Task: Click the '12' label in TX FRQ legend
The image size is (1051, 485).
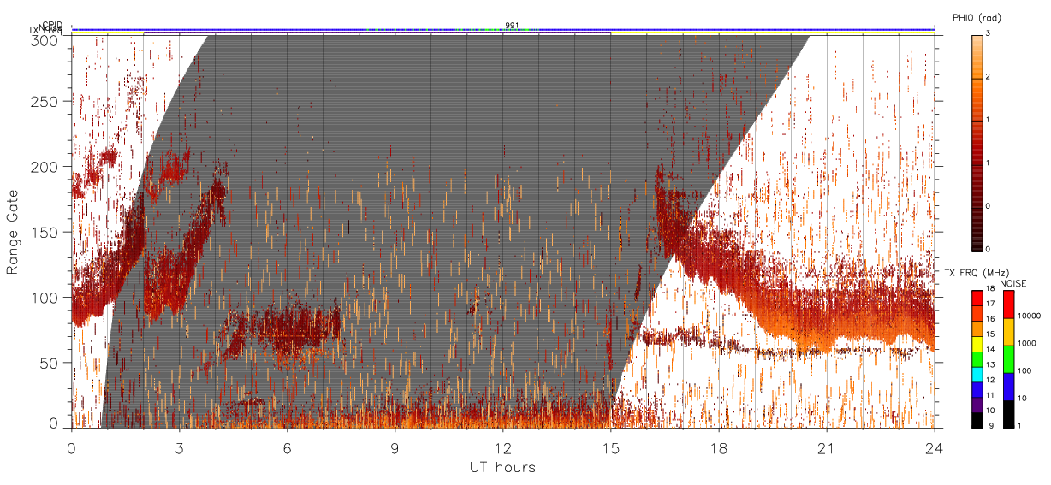Action: coord(991,380)
